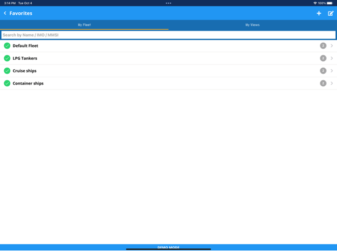Click the Cruise ships vessel count badge
This screenshot has width=337, height=252.
323,71
